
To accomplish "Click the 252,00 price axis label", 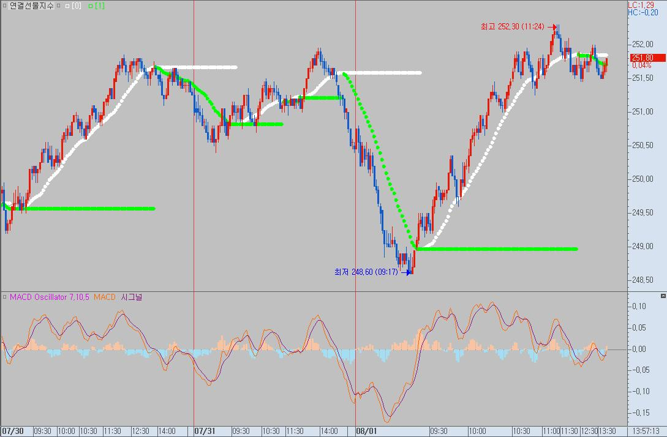I will point(643,44).
